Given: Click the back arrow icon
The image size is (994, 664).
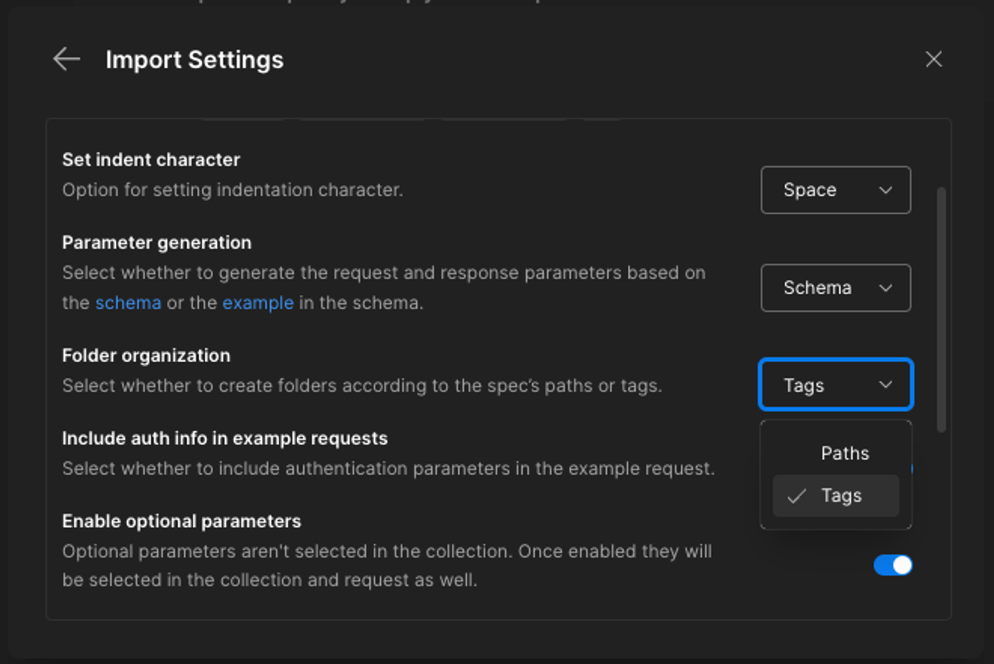Looking at the screenshot, I should click(67, 59).
